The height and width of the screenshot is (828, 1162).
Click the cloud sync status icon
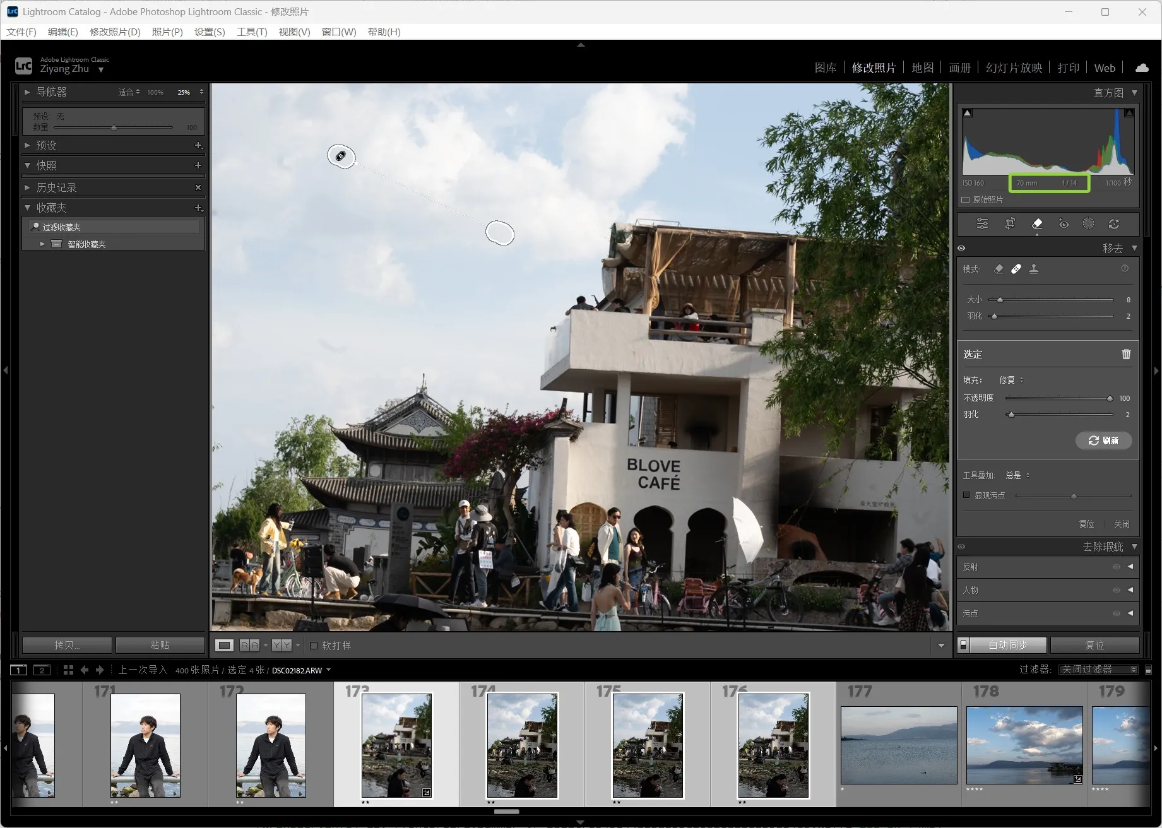click(1142, 68)
